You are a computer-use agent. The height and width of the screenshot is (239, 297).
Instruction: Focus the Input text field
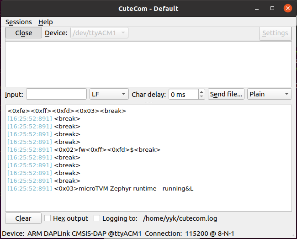point(56,94)
